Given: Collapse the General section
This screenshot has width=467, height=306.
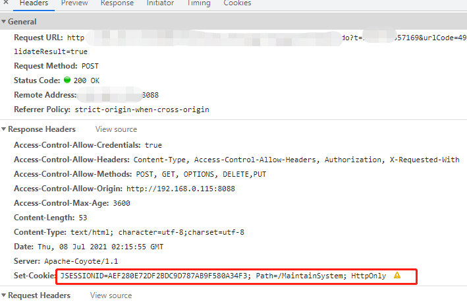Looking at the screenshot, I should [x=3, y=22].
